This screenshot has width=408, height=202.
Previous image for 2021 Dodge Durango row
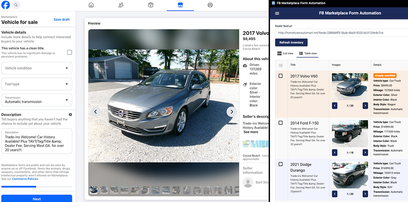point(334,194)
